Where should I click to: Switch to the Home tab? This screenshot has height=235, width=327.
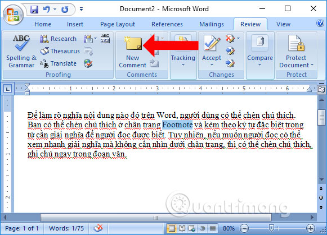pos(43,24)
